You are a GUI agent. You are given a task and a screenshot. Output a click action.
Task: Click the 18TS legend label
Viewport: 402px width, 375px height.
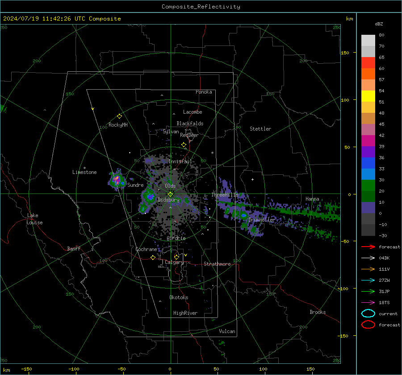tap(384, 303)
